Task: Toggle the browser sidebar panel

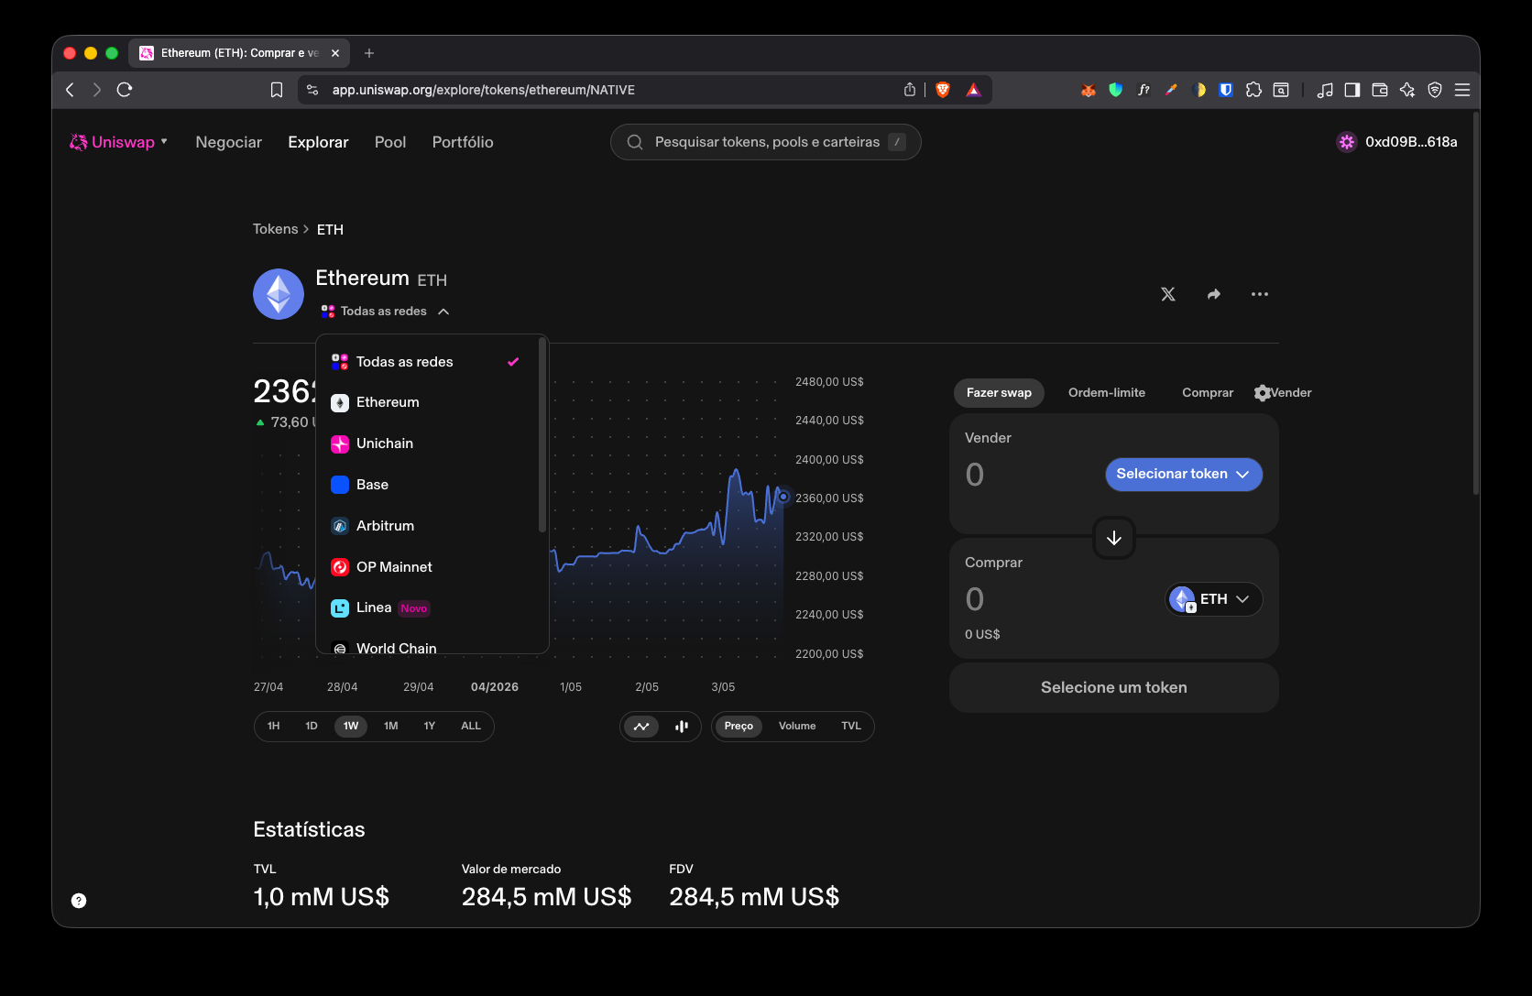Action: (1352, 90)
